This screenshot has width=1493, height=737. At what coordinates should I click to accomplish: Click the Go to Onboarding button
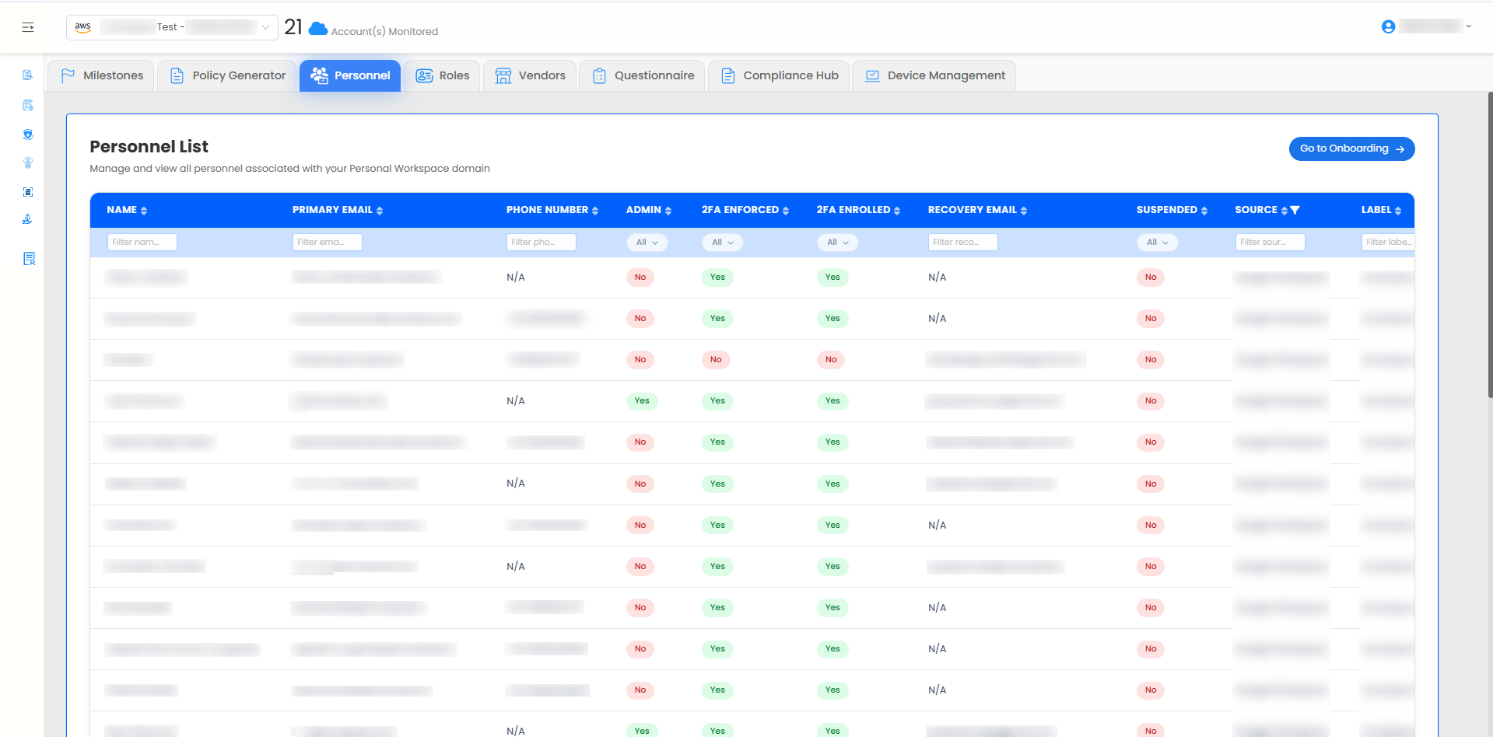coord(1351,148)
